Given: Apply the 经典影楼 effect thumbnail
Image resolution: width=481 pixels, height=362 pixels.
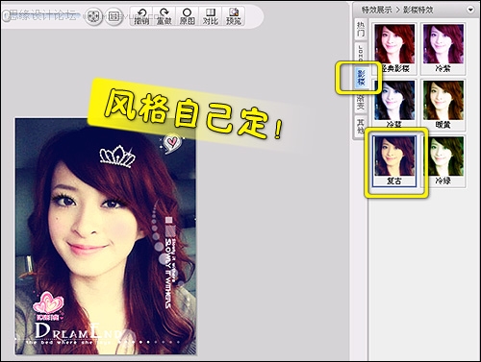Looking at the screenshot, I should 394,49.
